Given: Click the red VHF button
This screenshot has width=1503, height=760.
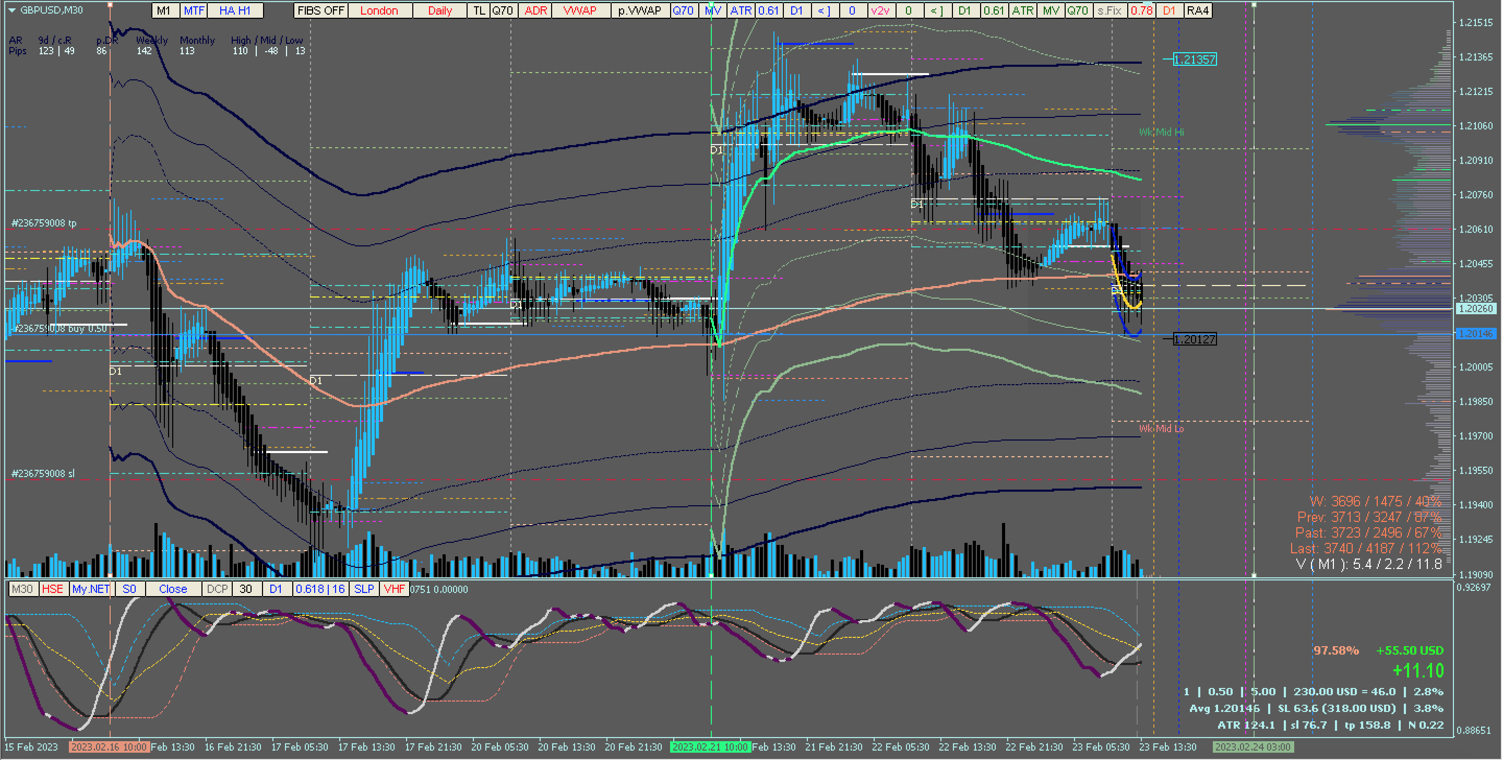Looking at the screenshot, I should tap(394, 589).
